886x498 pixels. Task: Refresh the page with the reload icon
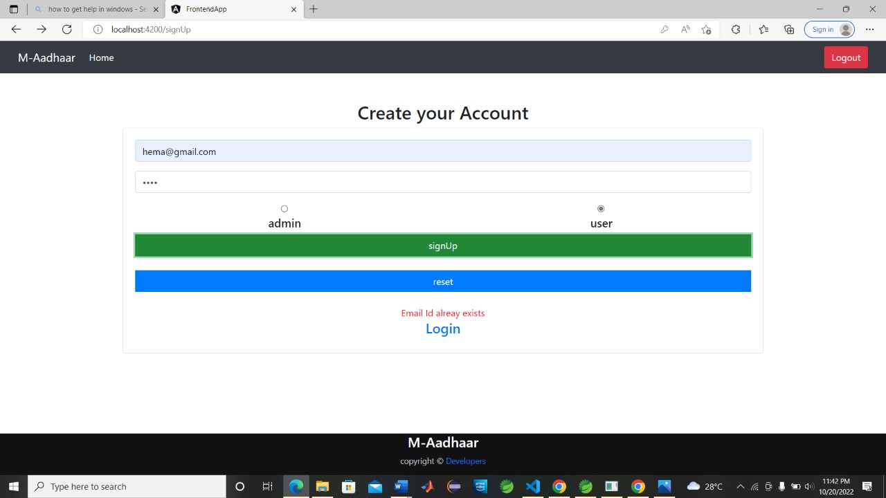(66, 29)
